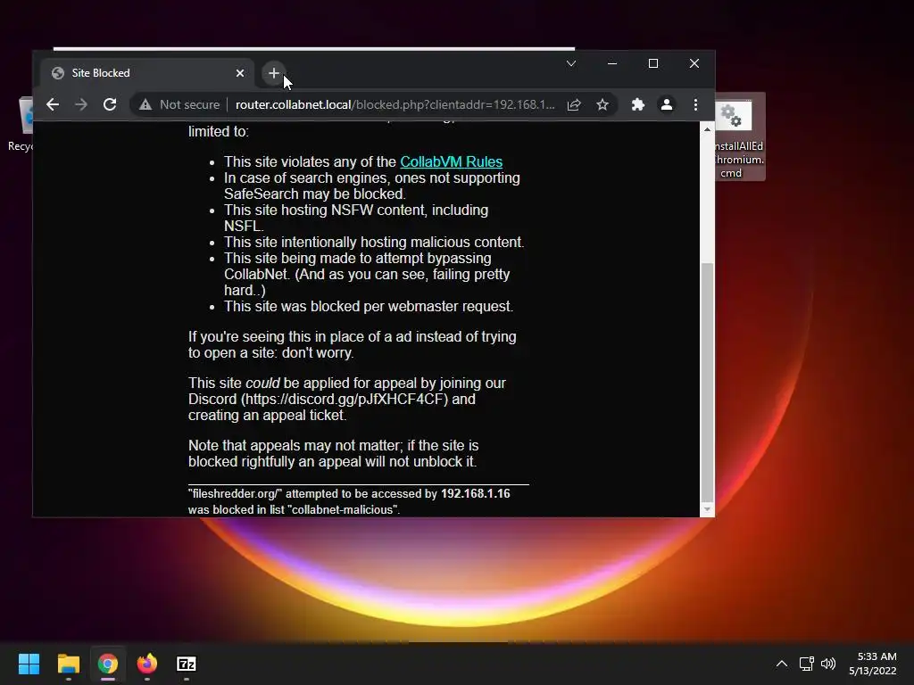
Task: Open the clock showing 5:33 AM
Action: [873, 664]
